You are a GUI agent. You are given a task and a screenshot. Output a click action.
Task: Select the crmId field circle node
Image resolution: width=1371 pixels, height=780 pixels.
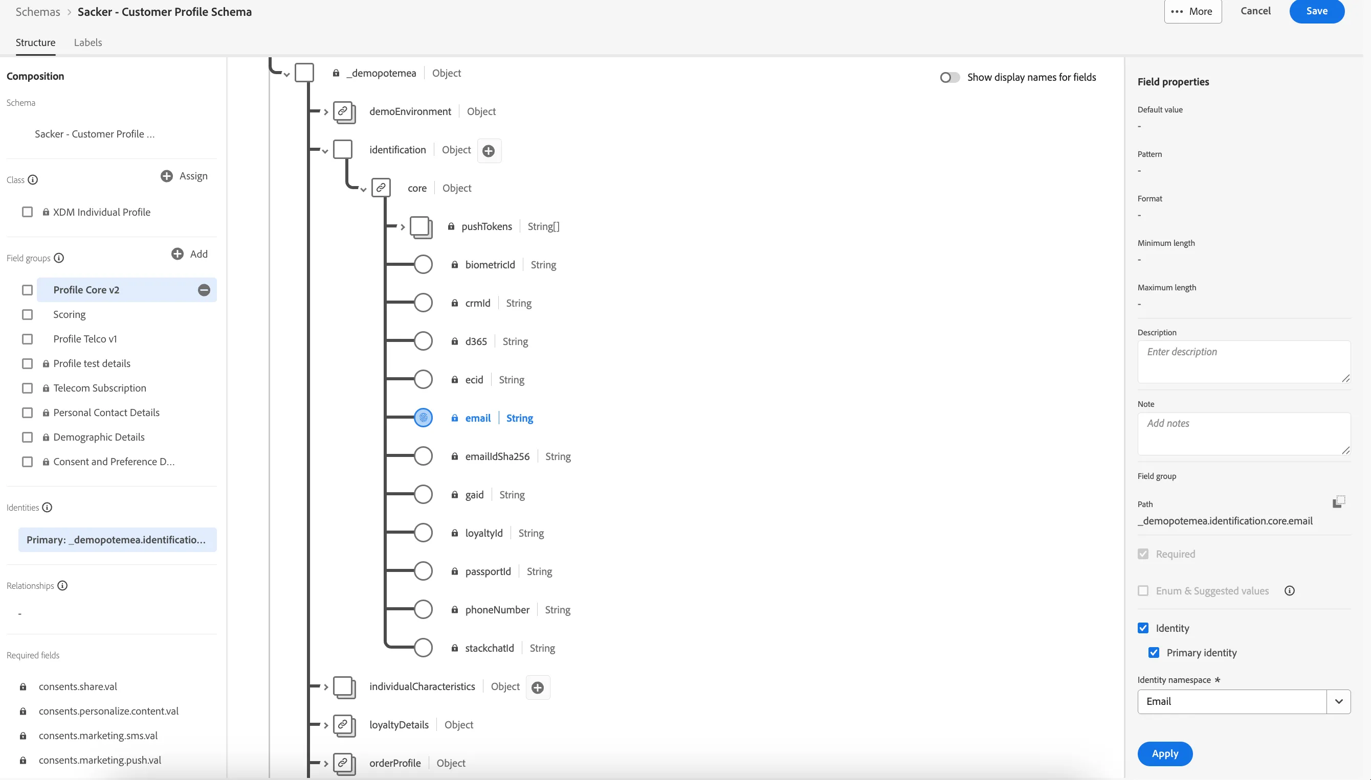[x=423, y=303]
